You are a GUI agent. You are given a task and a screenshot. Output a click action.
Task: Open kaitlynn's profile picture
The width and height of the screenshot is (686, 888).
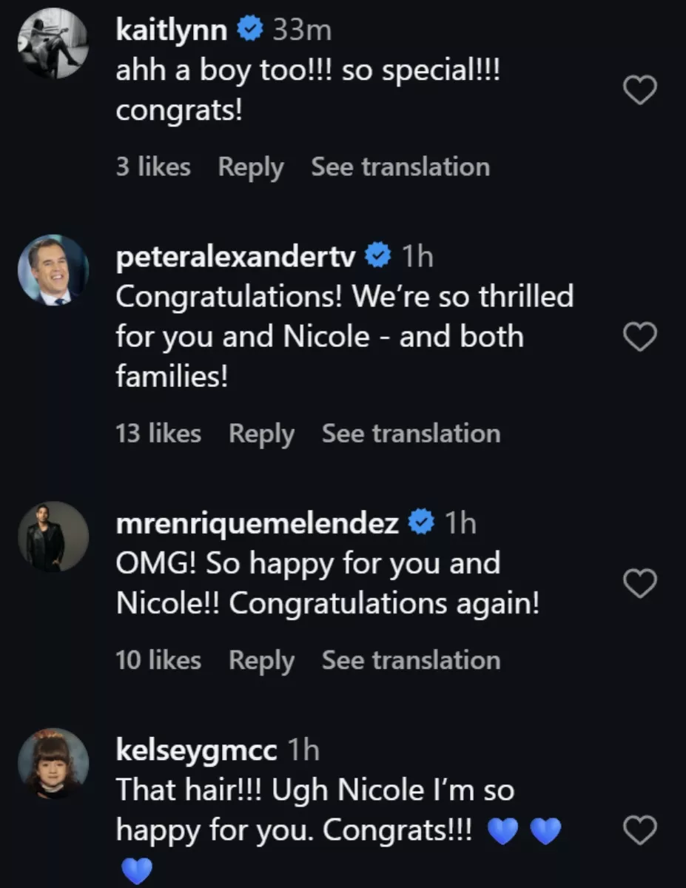[x=53, y=43]
